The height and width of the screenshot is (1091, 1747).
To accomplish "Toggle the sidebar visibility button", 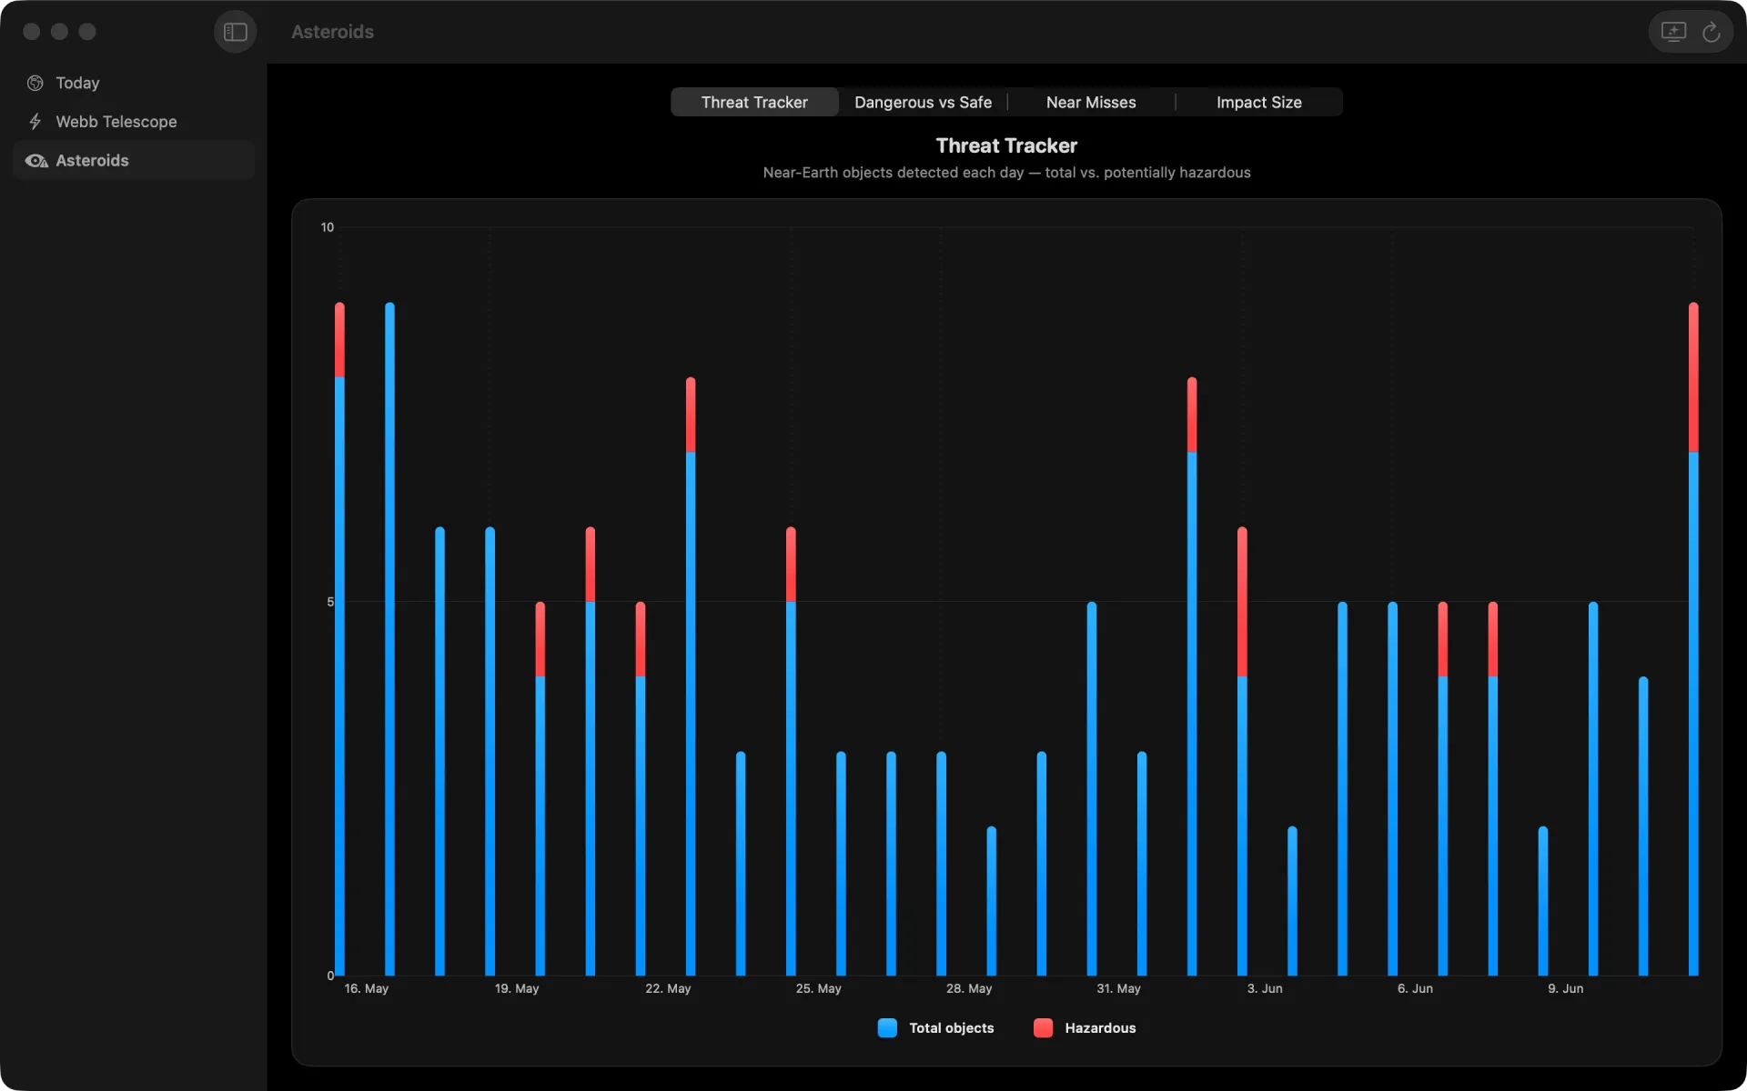I will point(235,32).
